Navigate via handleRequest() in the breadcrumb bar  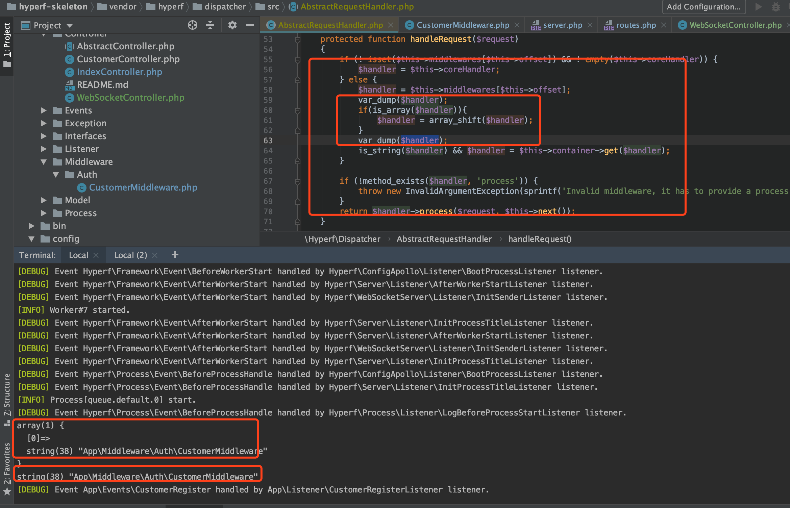(540, 239)
